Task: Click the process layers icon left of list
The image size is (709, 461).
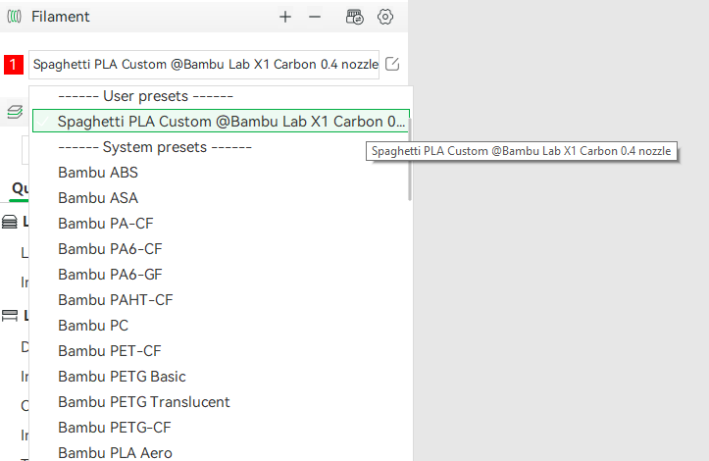Action: click(x=15, y=111)
